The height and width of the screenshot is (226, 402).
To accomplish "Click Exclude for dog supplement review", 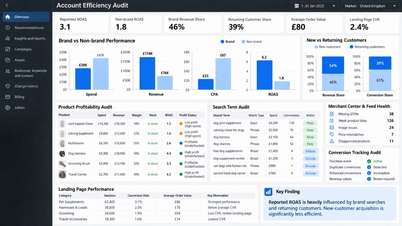I will [311, 159].
